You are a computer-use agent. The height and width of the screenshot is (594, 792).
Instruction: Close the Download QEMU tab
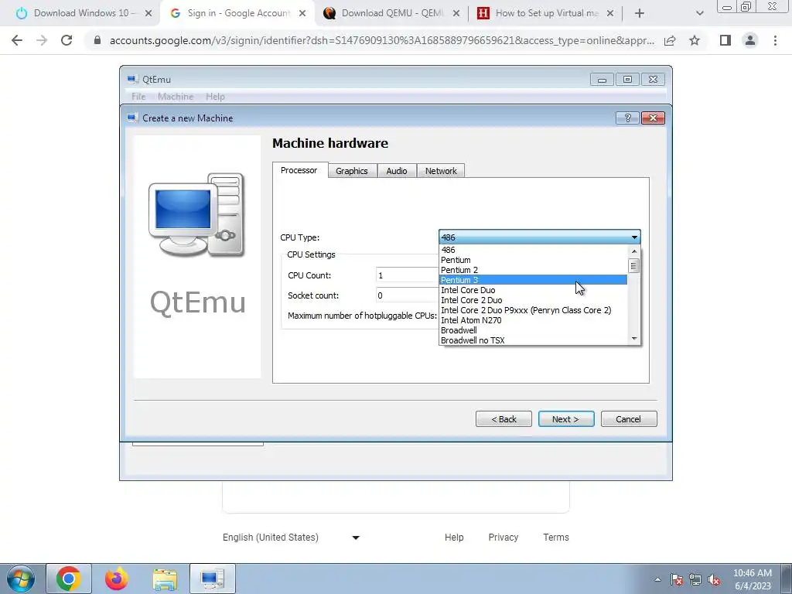pyautogui.click(x=456, y=13)
